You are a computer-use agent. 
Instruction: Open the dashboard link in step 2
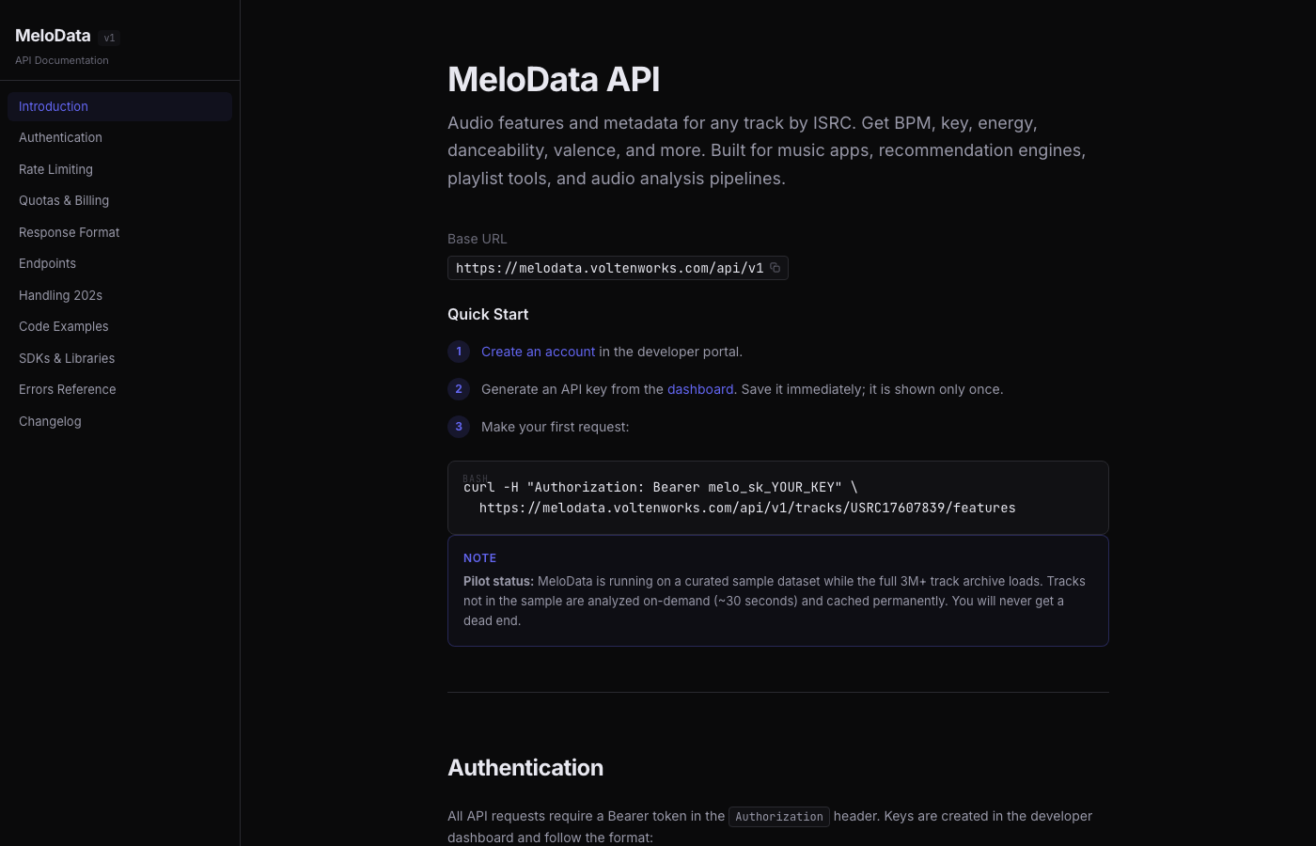coord(700,389)
